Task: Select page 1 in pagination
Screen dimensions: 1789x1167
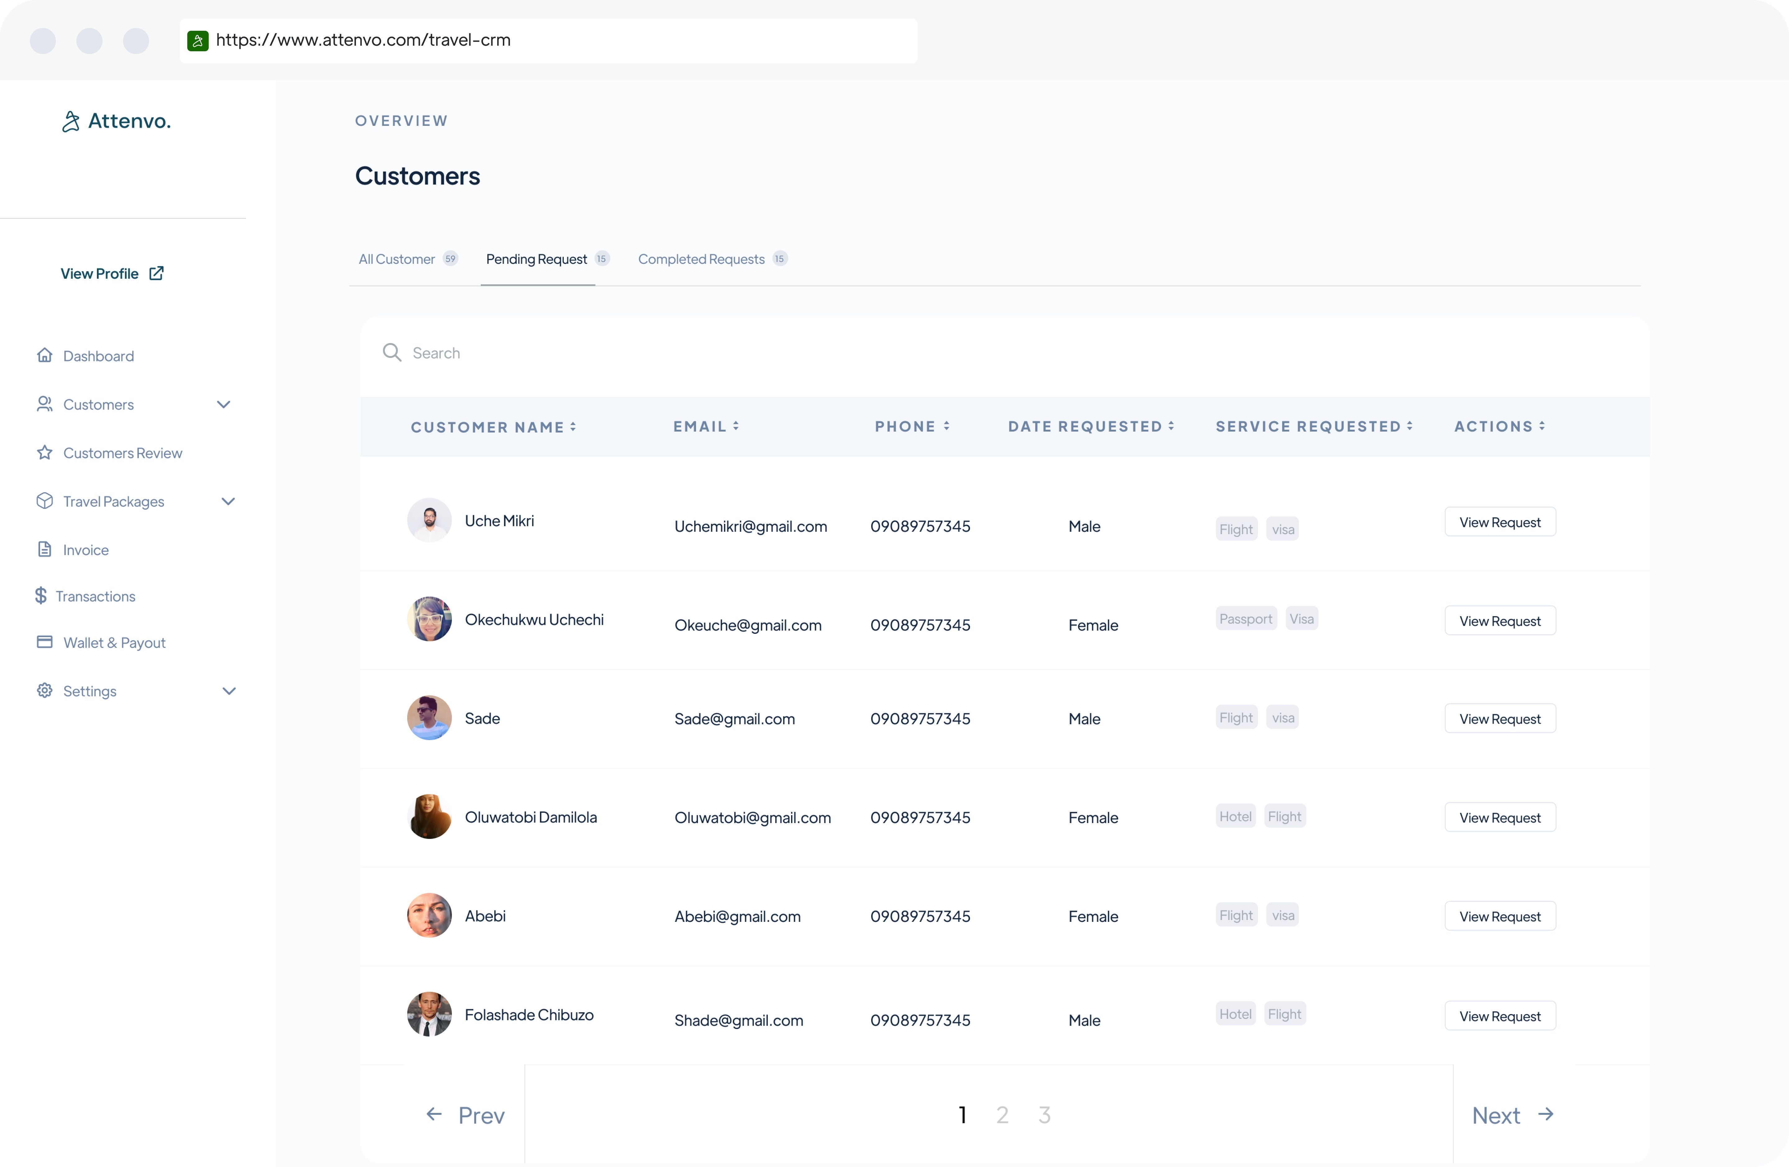Action: [962, 1114]
